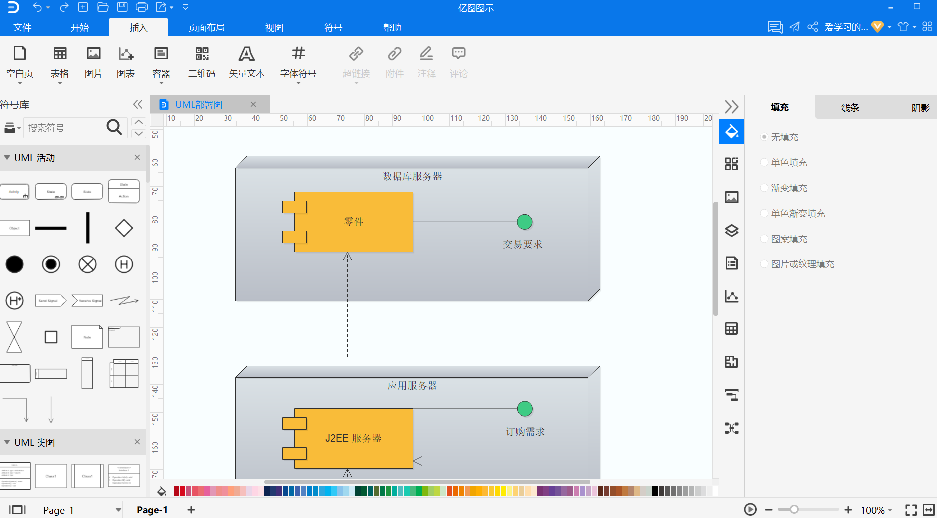Image resolution: width=937 pixels, height=518 pixels.
Task: Switch to the 帮助 tab
Action: pos(392,27)
